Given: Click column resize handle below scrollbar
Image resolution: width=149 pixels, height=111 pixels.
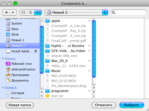Looking at the screenshot, I should 94,97.
